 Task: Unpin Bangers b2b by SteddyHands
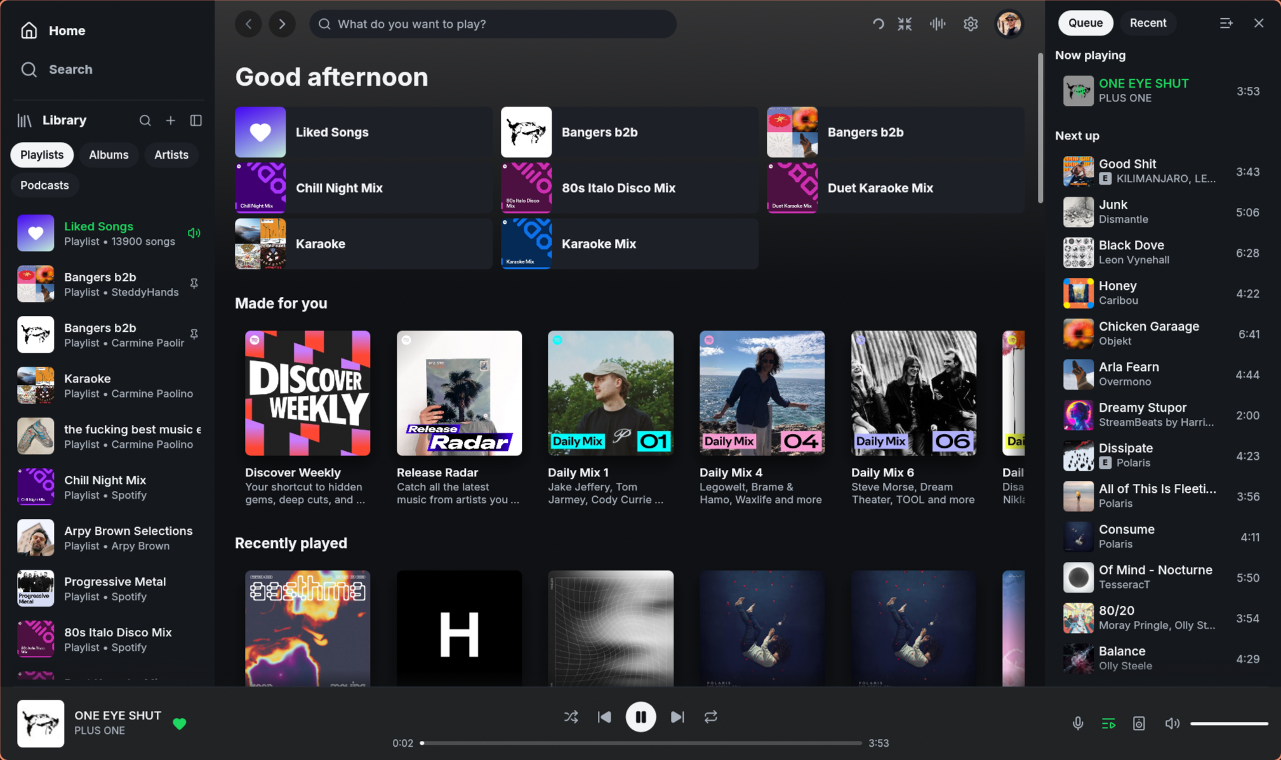point(194,284)
